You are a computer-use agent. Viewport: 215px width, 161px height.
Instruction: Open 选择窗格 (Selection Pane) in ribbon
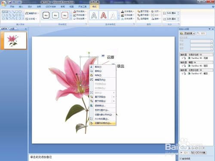(x=143, y=19)
